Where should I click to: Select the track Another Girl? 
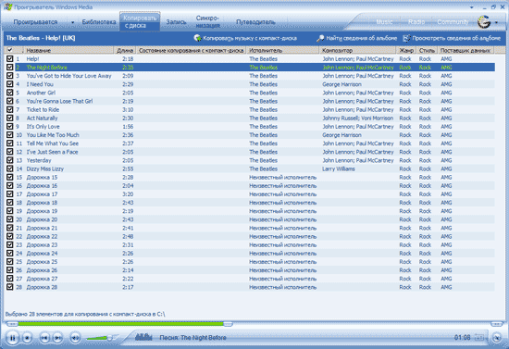(254, 93)
